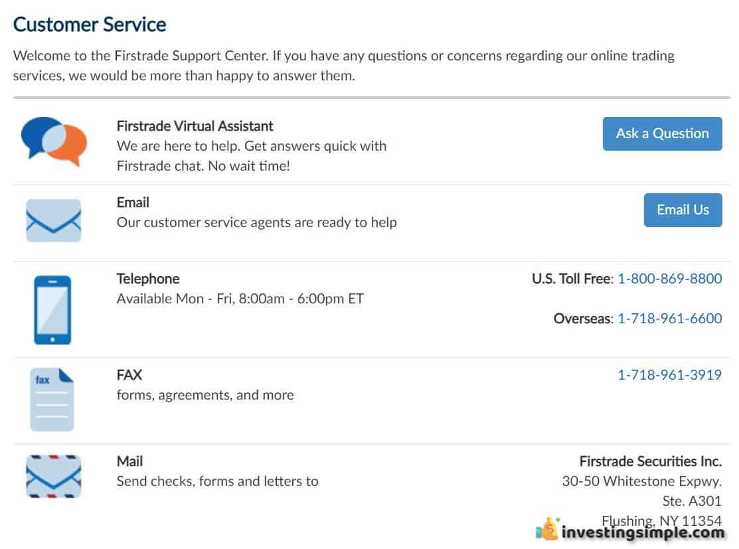Click the Telephone section title

[x=148, y=279]
